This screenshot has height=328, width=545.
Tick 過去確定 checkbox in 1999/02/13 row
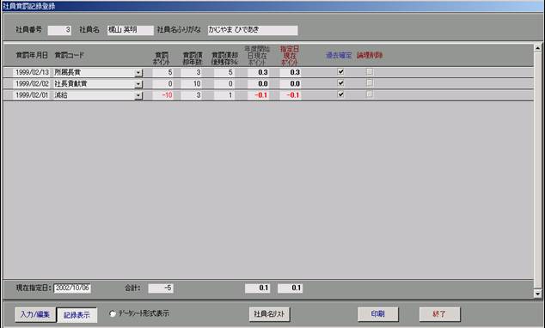click(x=340, y=71)
